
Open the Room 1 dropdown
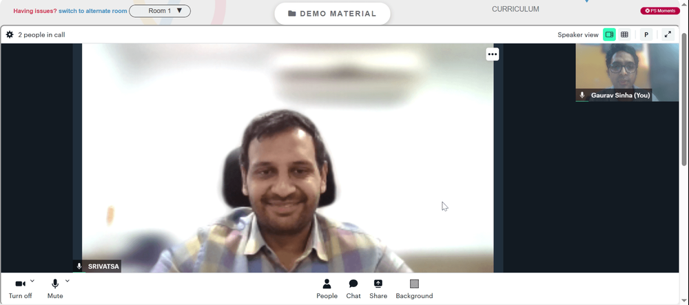pos(160,11)
